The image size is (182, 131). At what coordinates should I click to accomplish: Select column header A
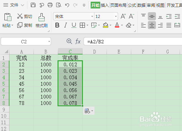(21, 51)
